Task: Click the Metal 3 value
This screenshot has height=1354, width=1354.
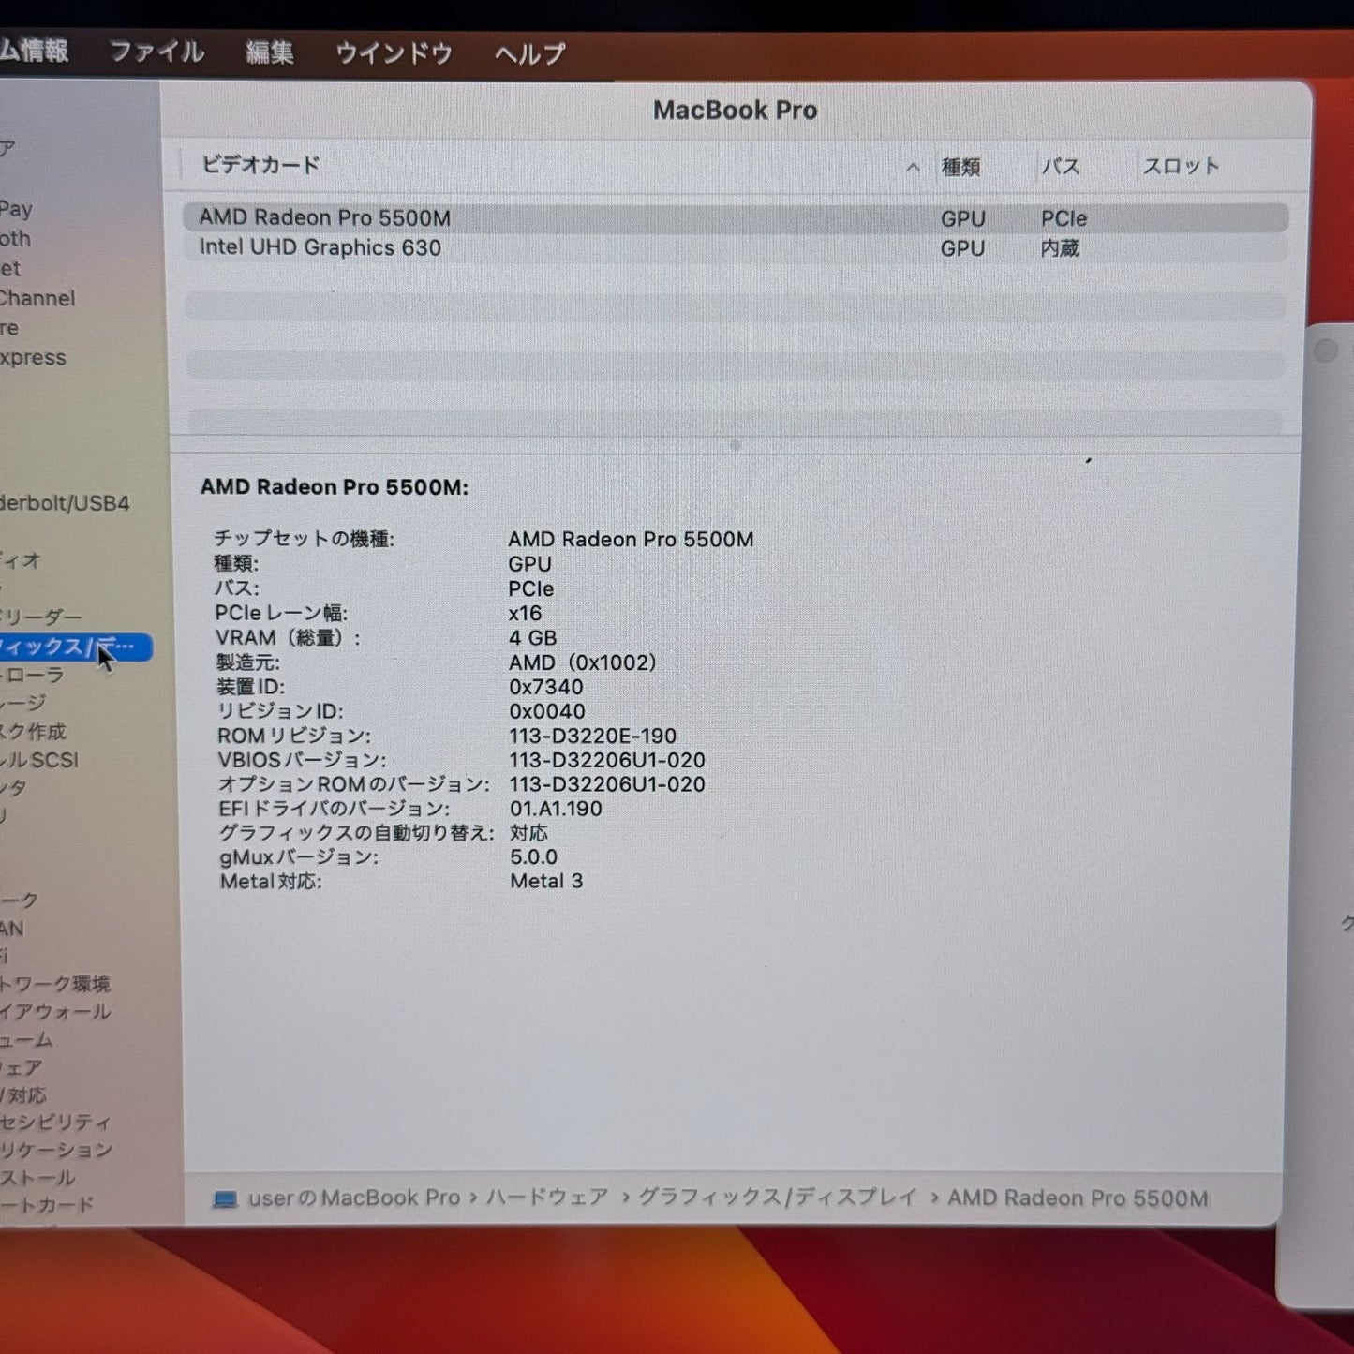Action: click(x=546, y=881)
